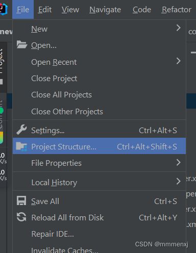Click the floppy disk Save All icon
196x253 pixels.
[x=21, y=201]
